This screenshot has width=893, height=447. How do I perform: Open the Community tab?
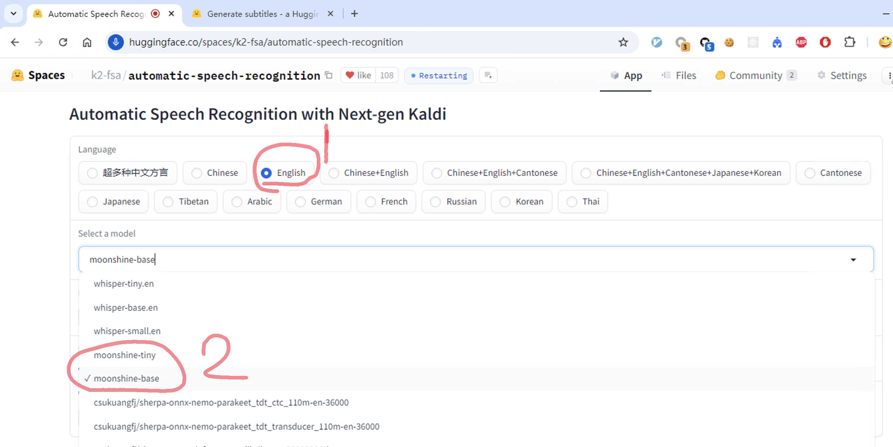[x=756, y=76]
